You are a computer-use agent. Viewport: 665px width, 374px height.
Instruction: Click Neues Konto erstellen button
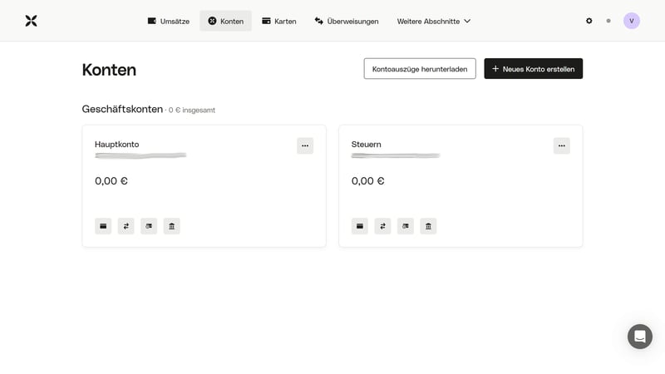(534, 69)
